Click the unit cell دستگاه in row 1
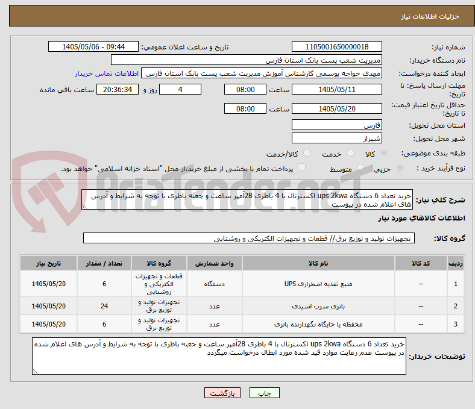The width and height of the screenshot is (475, 409). click(214, 284)
